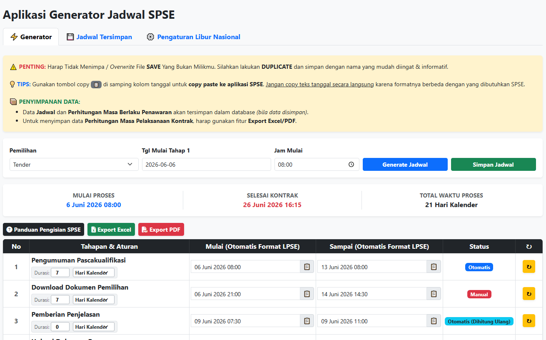Click duration field of Download Dokumen Pemilihan

tap(60, 300)
